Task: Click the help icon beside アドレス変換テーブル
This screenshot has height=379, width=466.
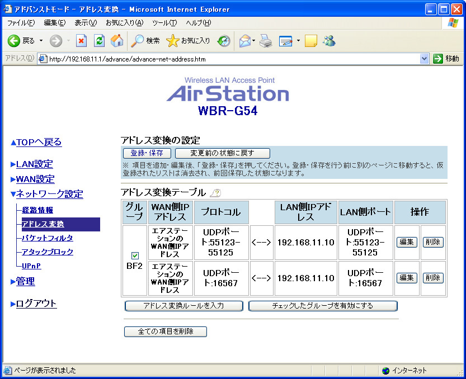Action: (x=215, y=193)
